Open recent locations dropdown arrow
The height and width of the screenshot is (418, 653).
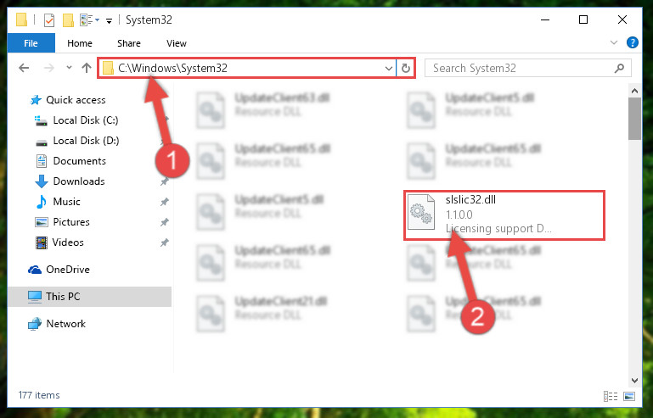coord(69,67)
